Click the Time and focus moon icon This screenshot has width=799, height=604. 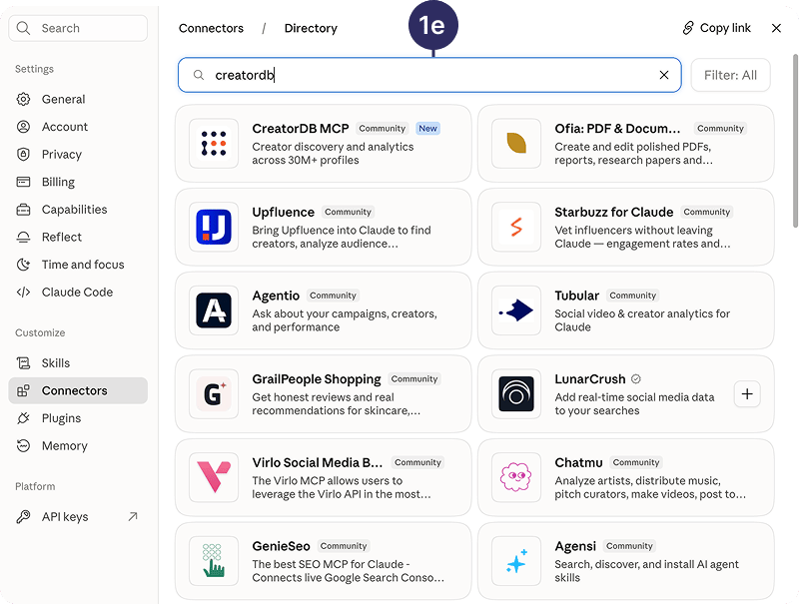pyautogui.click(x=23, y=265)
